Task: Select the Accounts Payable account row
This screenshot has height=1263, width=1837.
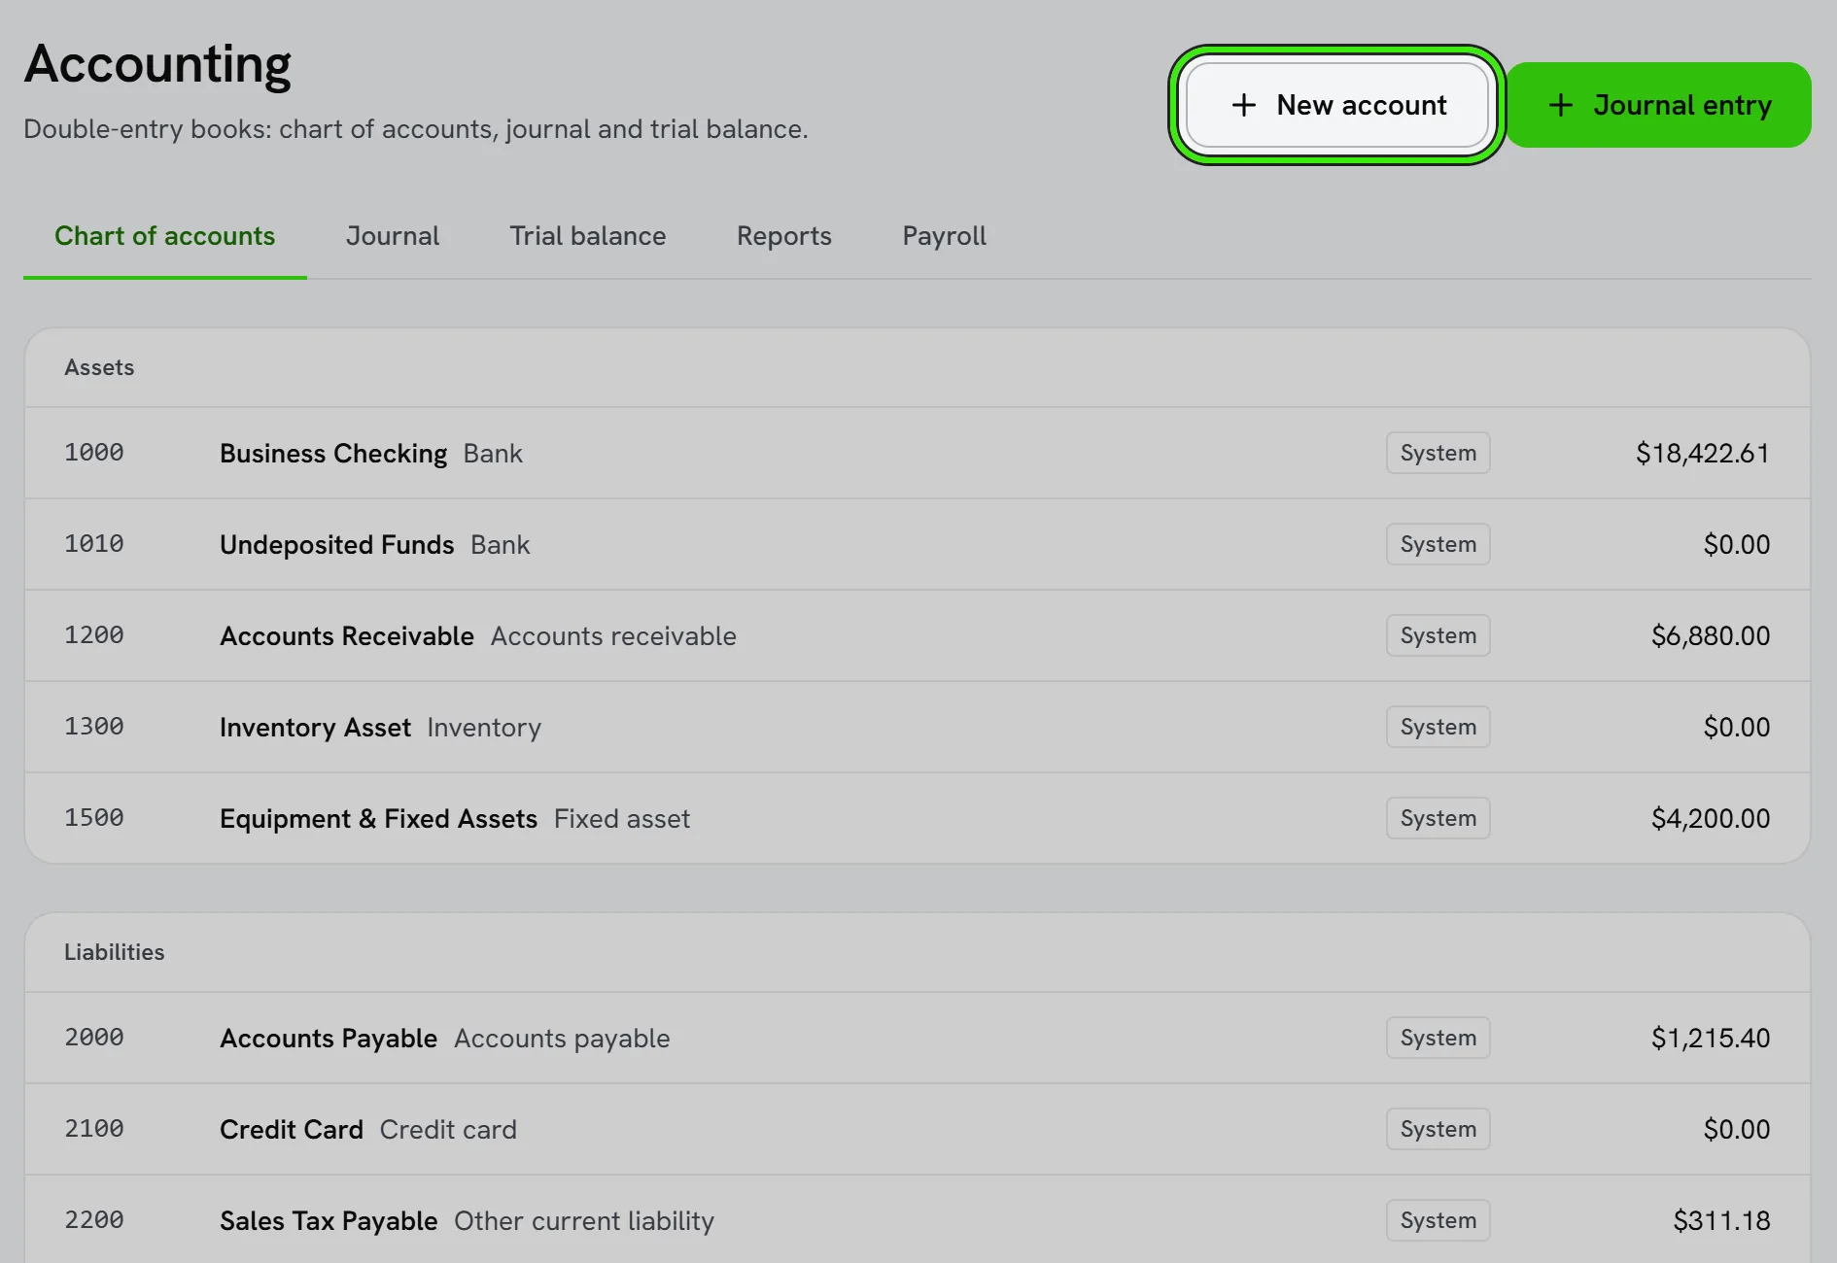Action: coord(918,1038)
